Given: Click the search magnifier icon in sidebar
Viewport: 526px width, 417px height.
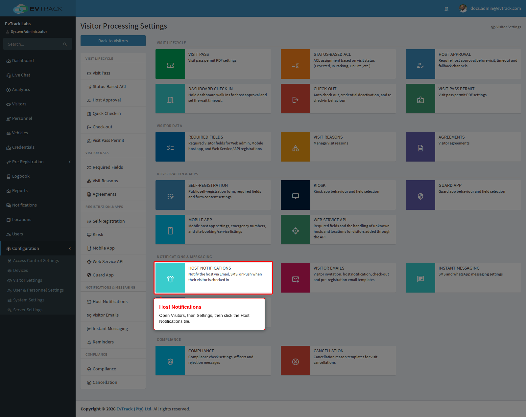Looking at the screenshot, I should point(65,44).
